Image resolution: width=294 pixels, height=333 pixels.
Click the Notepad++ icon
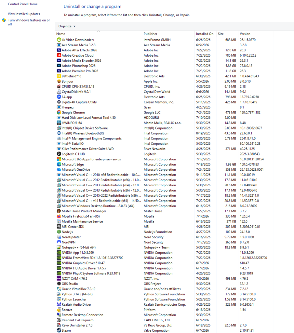[x=59, y=247]
